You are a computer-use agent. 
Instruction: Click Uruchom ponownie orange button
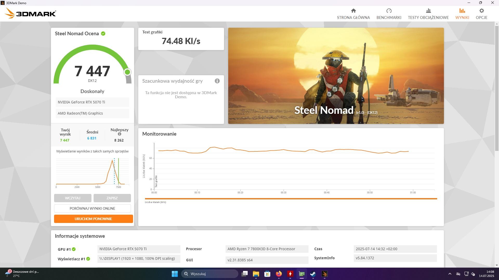pyautogui.click(x=93, y=219)
